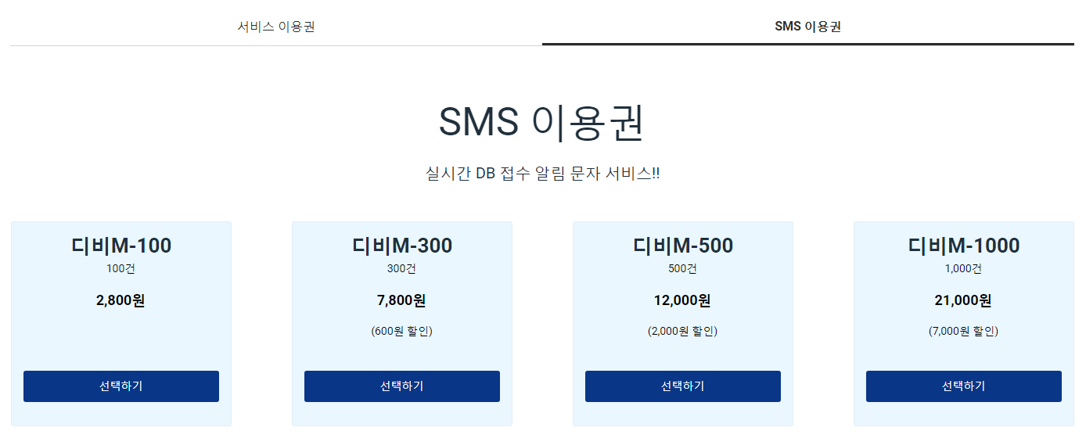The width and height of the screenshot is (1086, 438).
Task: Click the (2,000원 할인) discount note
Action: coord(683,331)
